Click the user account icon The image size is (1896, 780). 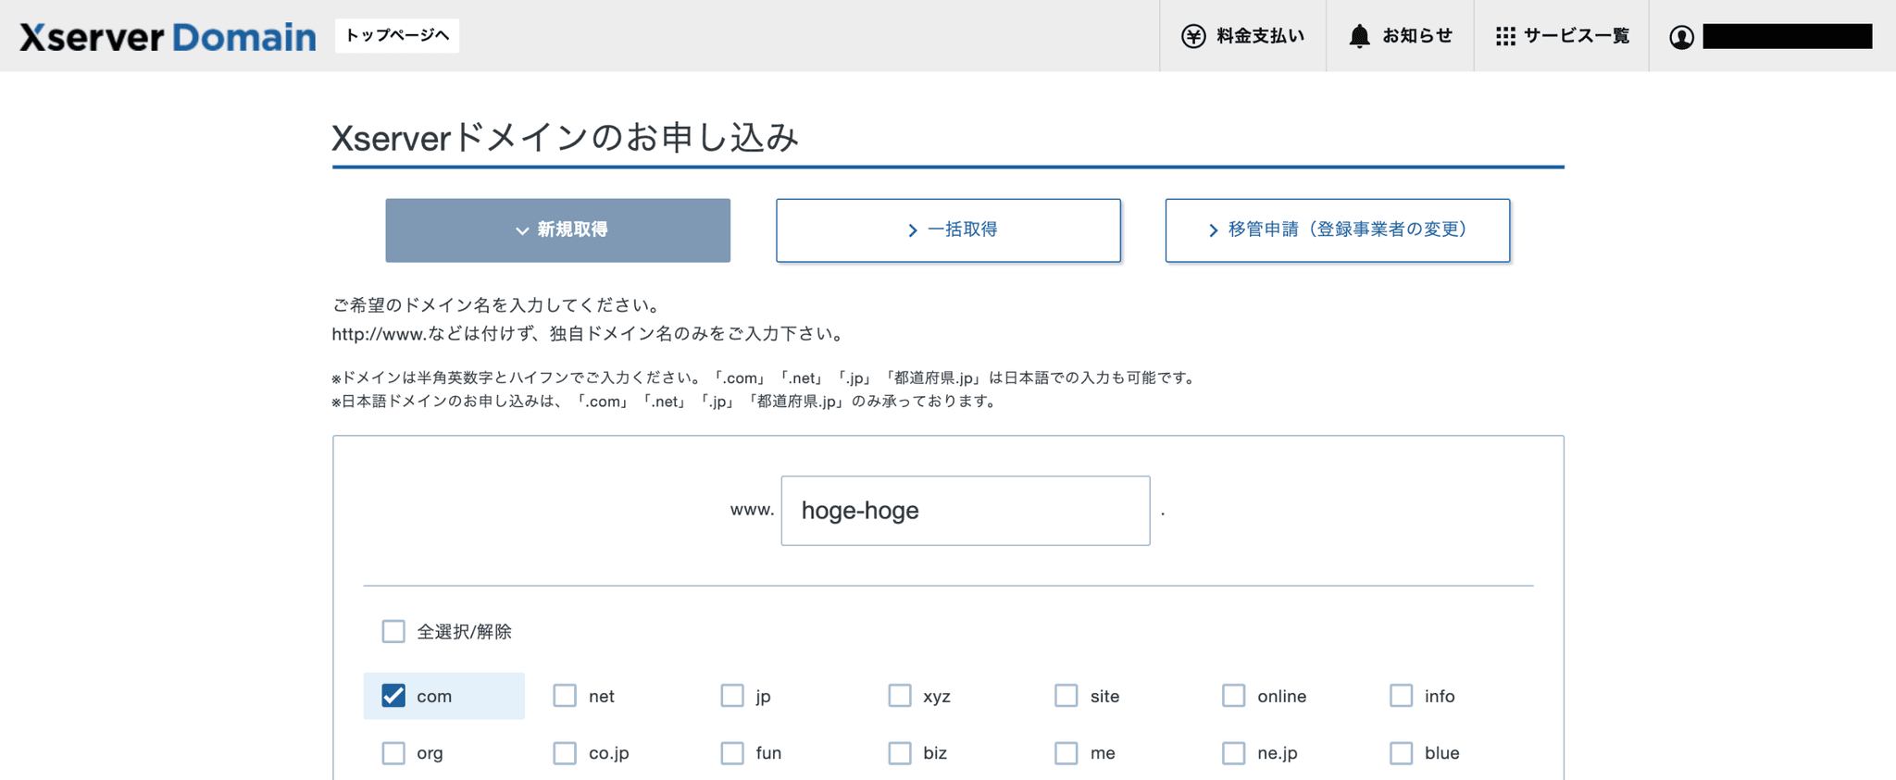click(x=1681, y=36)
